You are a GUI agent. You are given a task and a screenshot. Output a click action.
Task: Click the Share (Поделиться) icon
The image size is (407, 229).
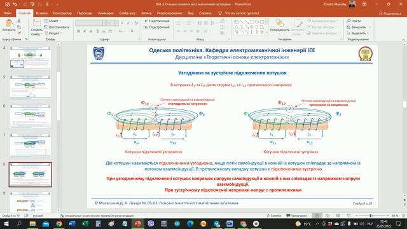pos(380,13)
